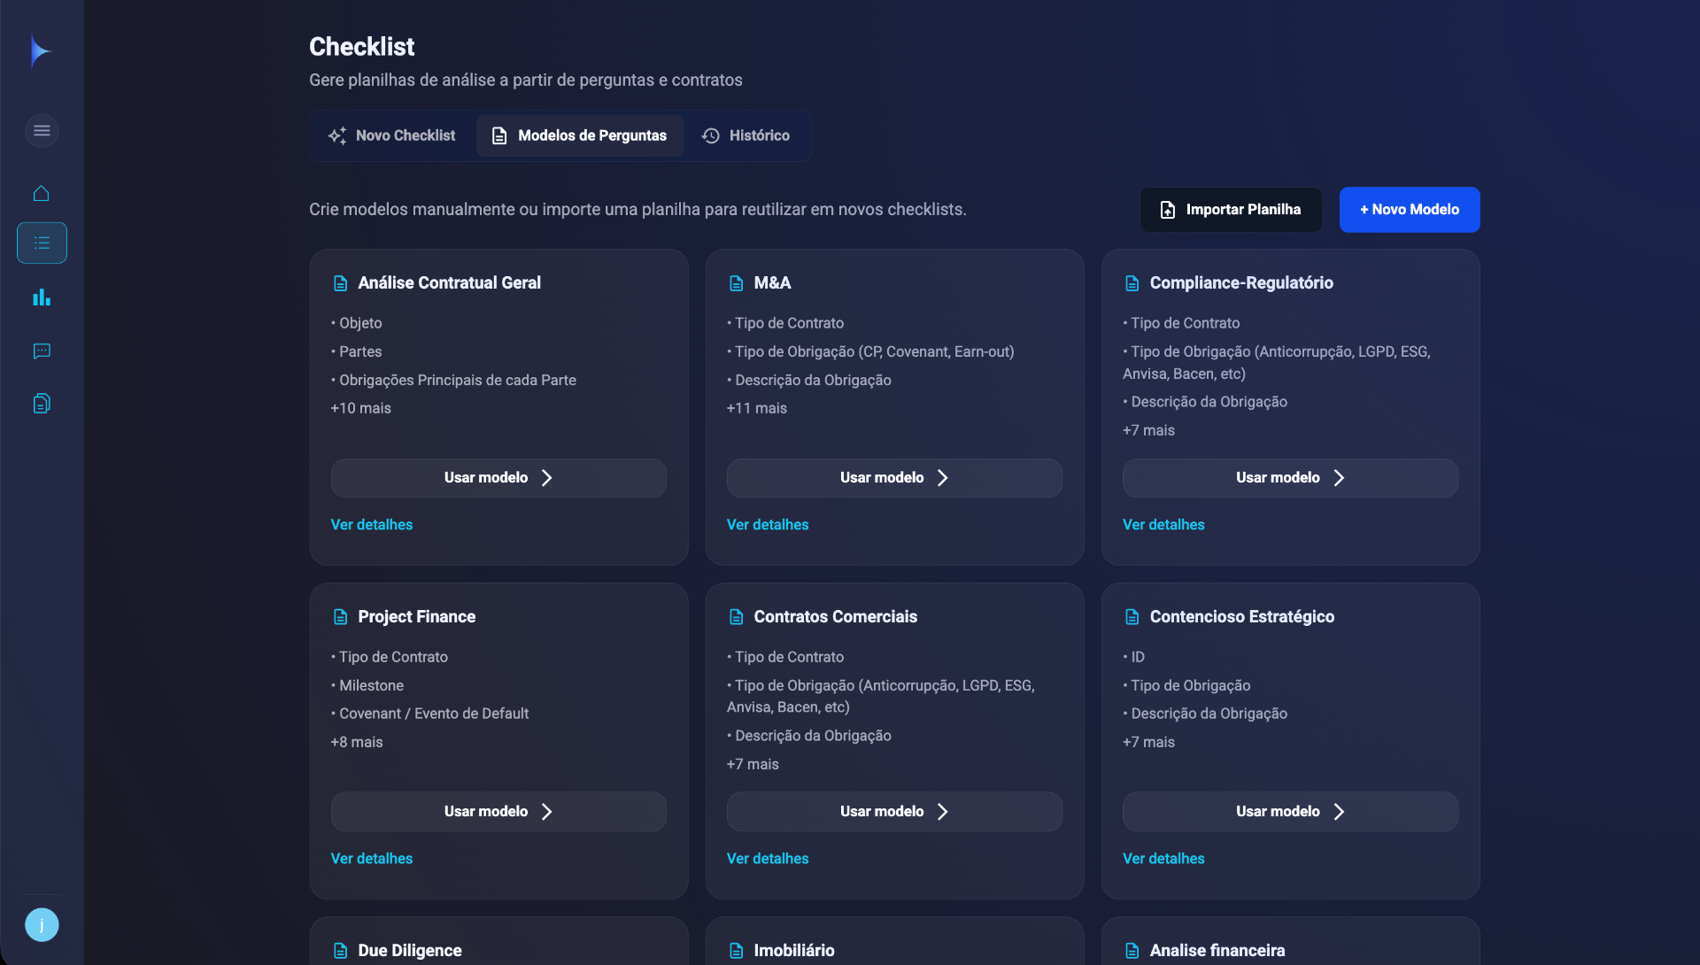The height and width of the screenshot is (965, 1700).
Task: Use the Compliance-Regulatório model
Action: (1290, 478)
